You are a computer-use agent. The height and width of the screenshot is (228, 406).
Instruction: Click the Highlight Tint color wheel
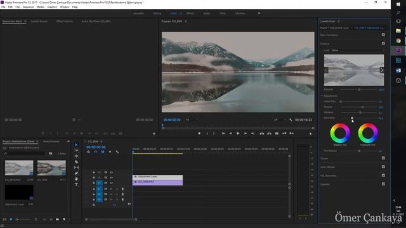pos(368,133)
